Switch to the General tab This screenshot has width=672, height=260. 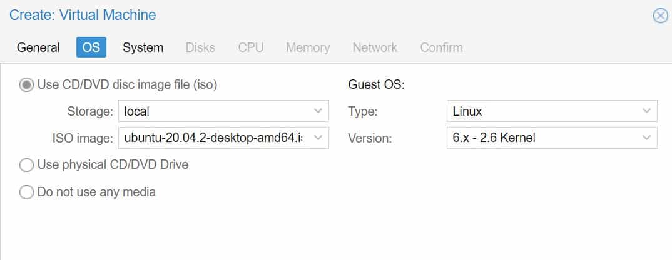coord(38,47)
